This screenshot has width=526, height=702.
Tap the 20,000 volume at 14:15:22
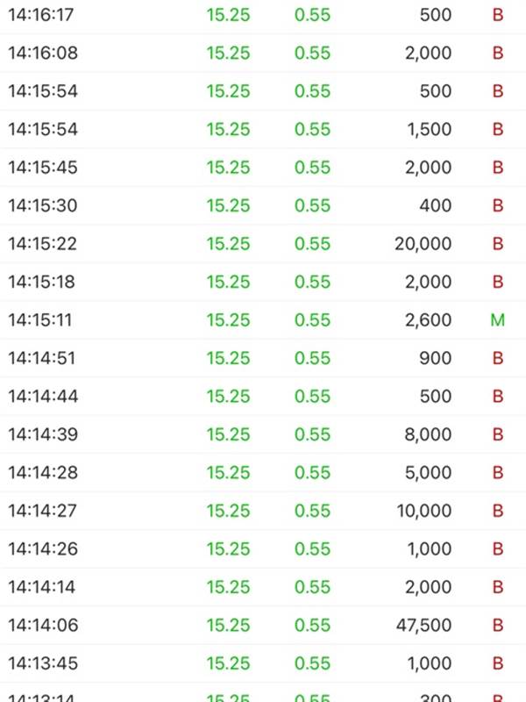423,244
